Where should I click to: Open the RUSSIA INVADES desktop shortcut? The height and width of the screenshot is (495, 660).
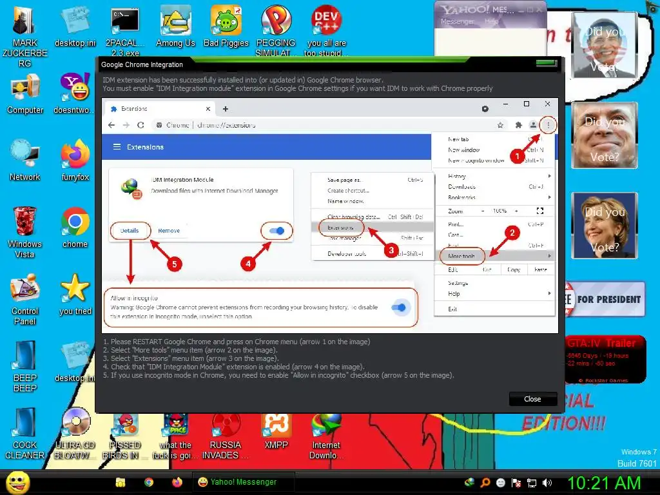click(226, 436)
